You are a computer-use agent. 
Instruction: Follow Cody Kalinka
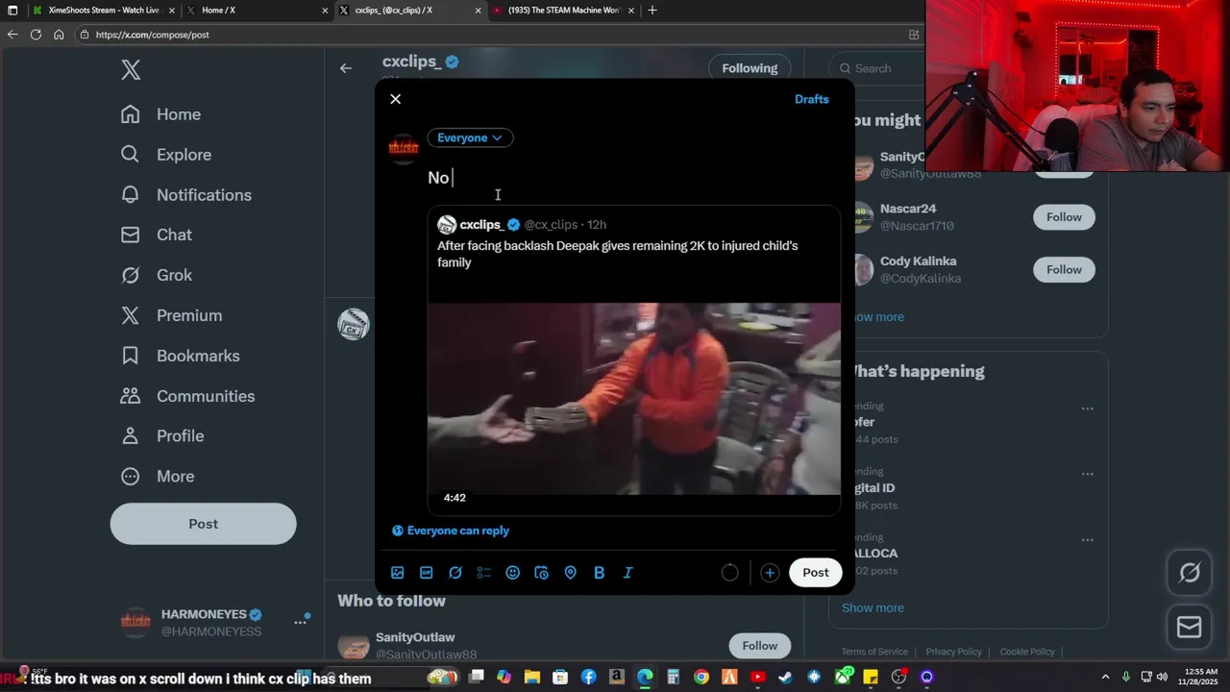(x=1064, y=270)
